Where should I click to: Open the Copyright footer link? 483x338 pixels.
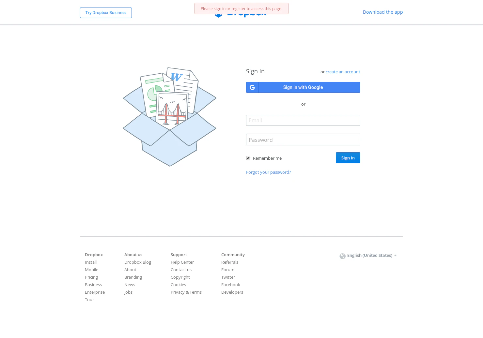[180, 277]
